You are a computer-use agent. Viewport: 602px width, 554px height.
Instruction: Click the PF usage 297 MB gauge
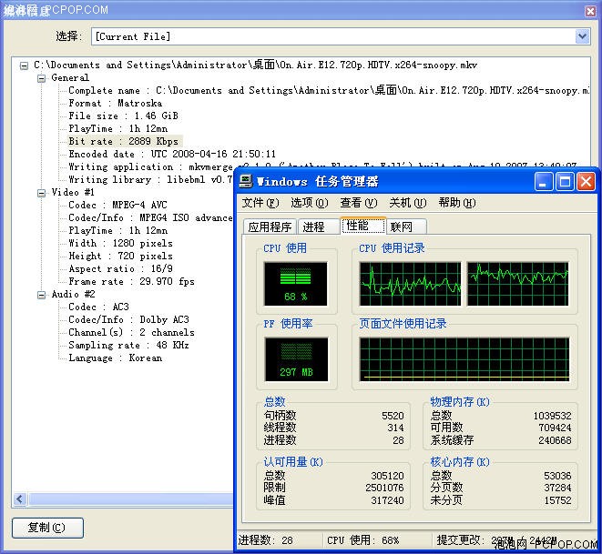(x=296, y=359)
